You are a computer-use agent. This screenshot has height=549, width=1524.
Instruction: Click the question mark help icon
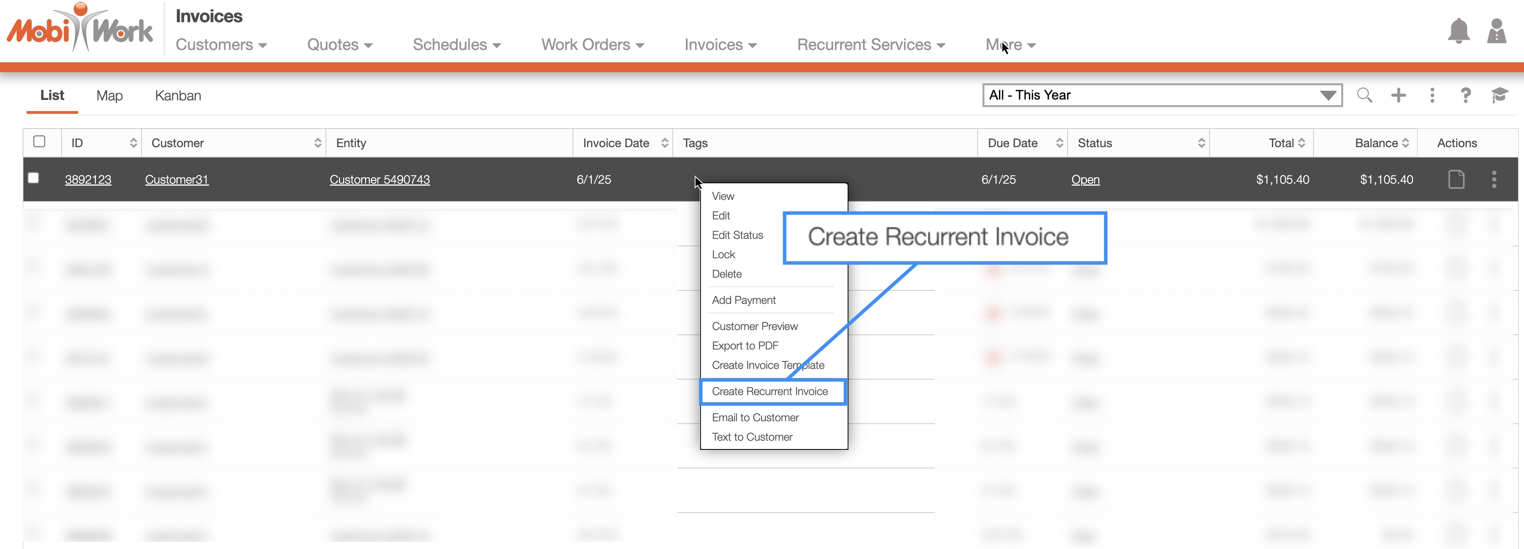coord(1465,95)
